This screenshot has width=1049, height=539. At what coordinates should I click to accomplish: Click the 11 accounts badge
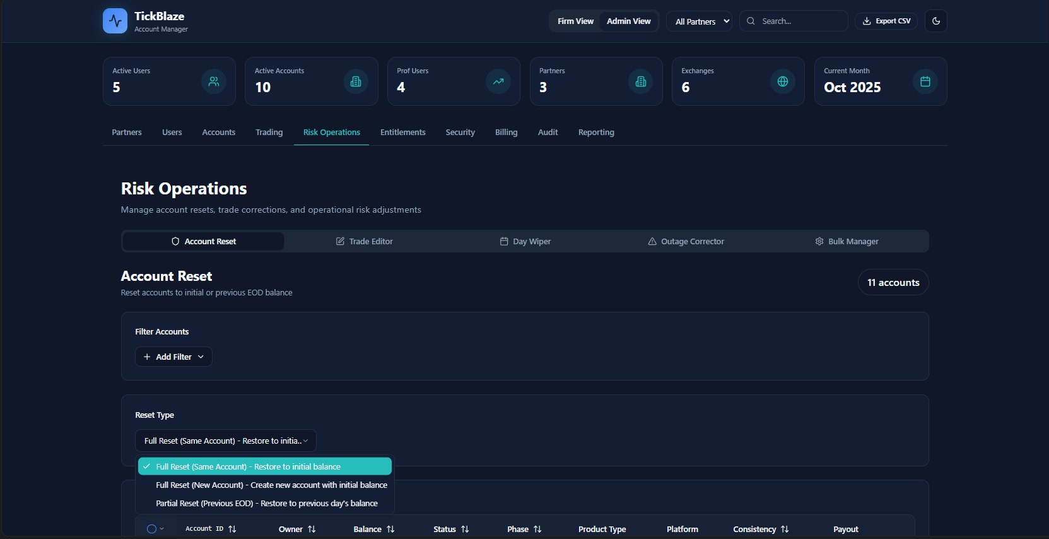[893, 282]
